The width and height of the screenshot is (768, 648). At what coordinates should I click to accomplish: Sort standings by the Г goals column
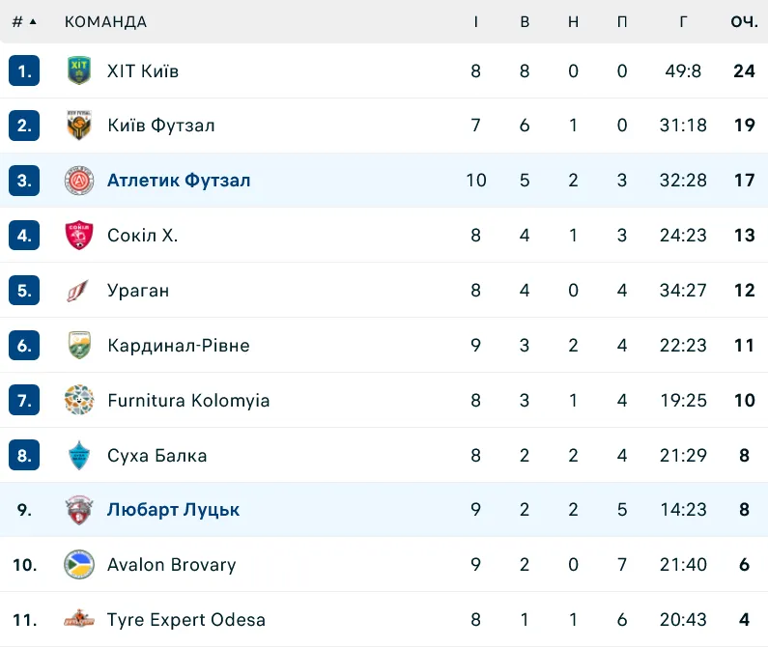[684, 21]
